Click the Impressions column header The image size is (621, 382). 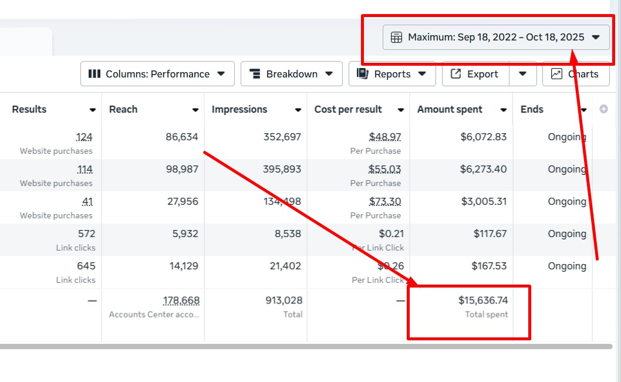239,109
